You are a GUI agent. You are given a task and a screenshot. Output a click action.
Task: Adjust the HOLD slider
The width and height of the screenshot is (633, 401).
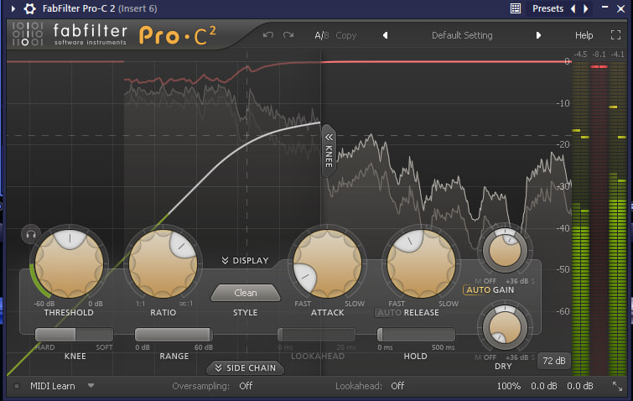click(416, 335)
